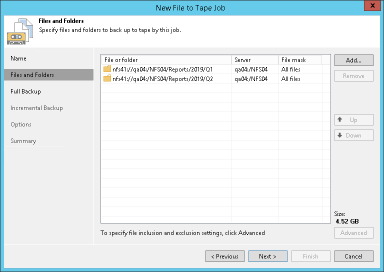Go to the Options step

[x=21, y=124]
